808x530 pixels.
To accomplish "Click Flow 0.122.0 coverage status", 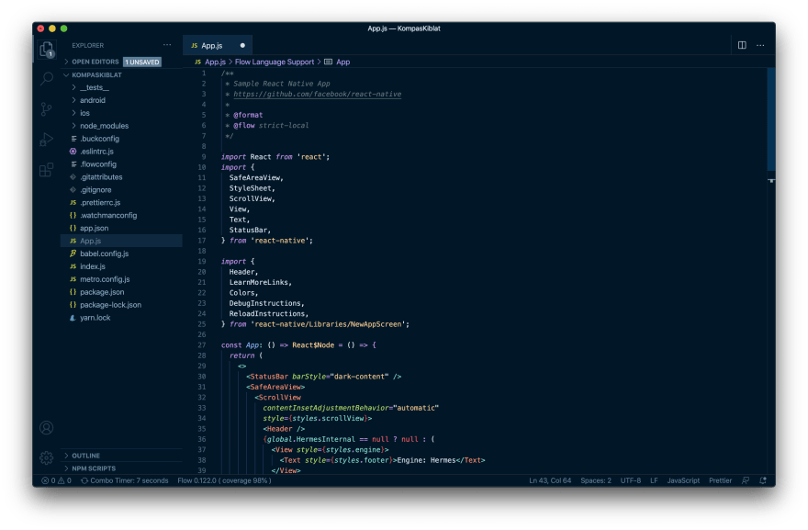I will 224,480.
